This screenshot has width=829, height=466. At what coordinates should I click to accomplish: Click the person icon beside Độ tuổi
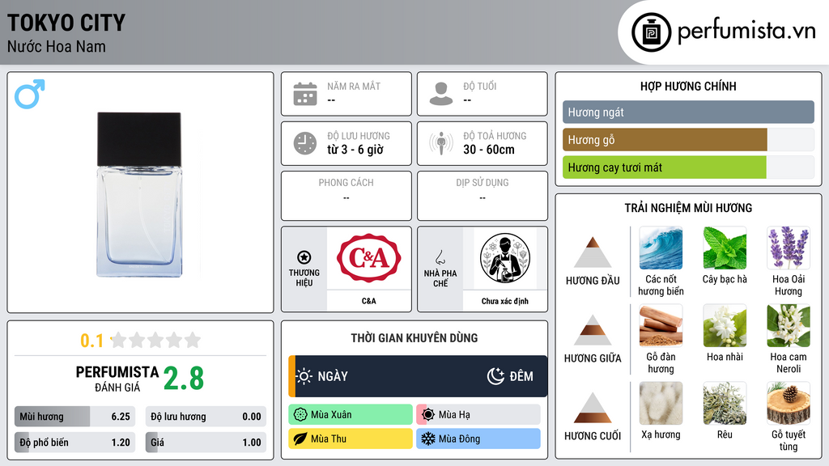coord(441,94)
